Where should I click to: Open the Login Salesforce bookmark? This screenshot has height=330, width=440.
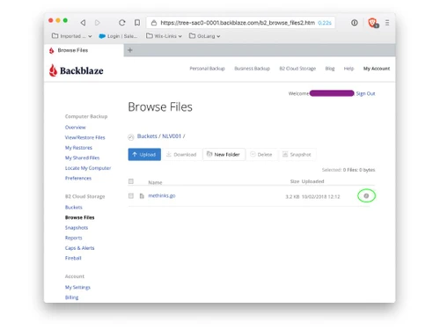pos(118,36)
